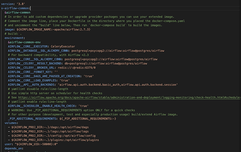Click the 'version' key on first line
This screenshot has width=241, height=152.
coord(7,4)
